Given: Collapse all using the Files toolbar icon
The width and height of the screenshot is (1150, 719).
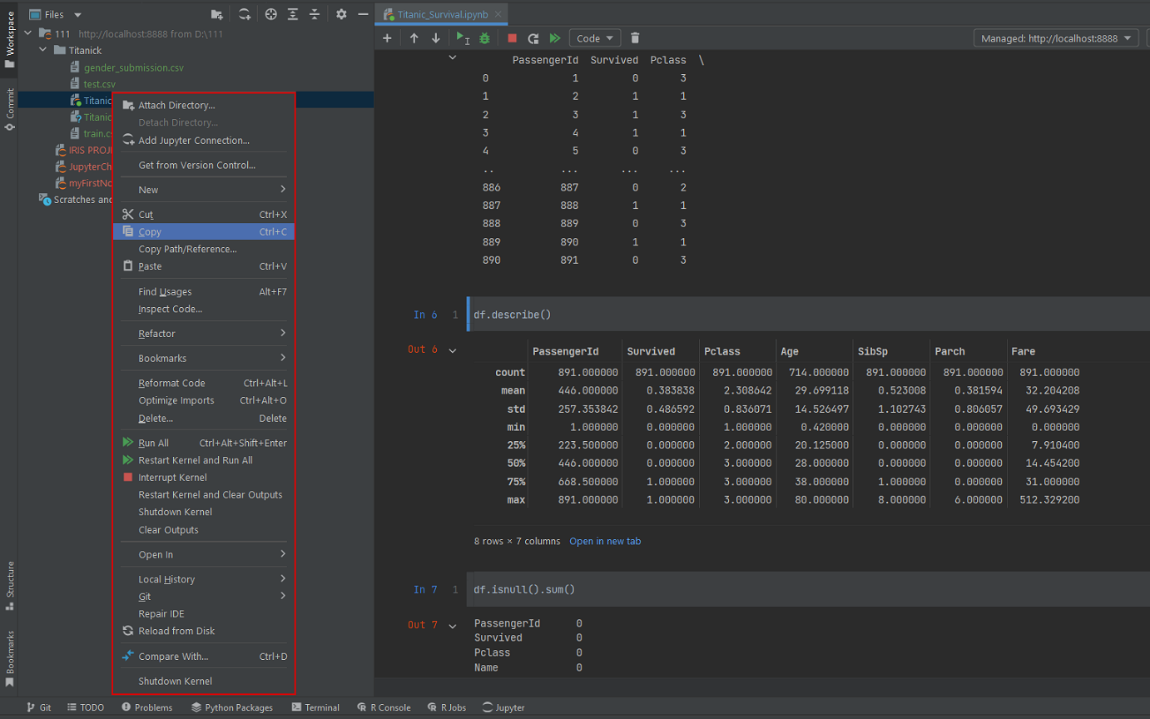Looking at the screenshot, I should pyautogui.click(x=314, y=14).
